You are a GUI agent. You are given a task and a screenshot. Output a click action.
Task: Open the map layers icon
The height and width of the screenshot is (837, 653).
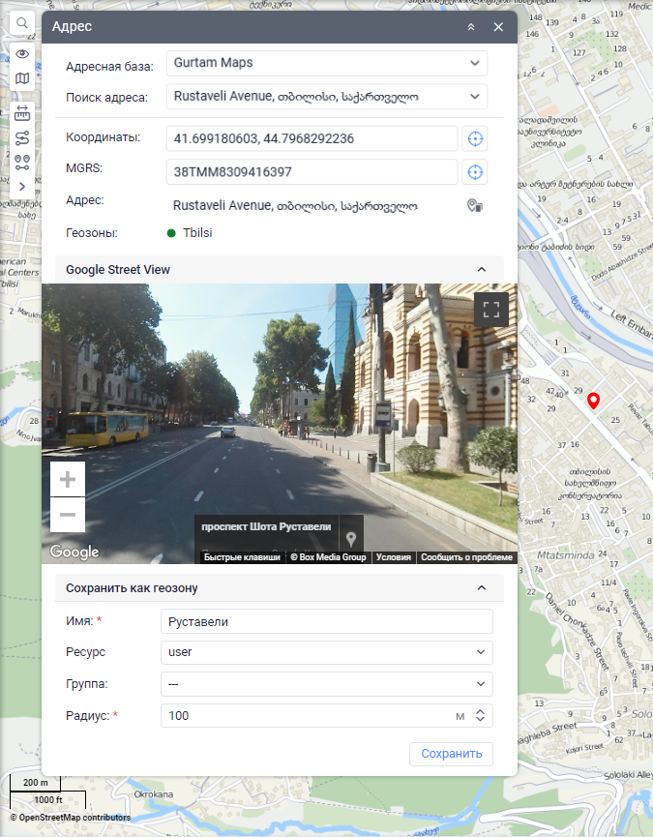coord(22,78)
